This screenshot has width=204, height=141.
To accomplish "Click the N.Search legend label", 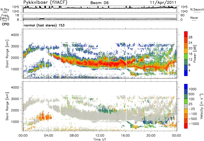I will tap(197, 9).
